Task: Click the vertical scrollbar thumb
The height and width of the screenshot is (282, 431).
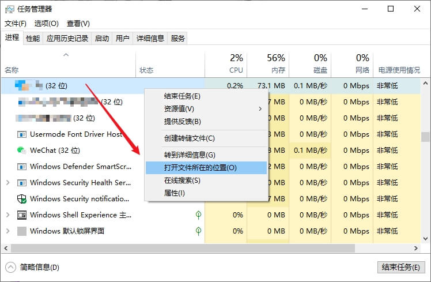Action: 425,137
